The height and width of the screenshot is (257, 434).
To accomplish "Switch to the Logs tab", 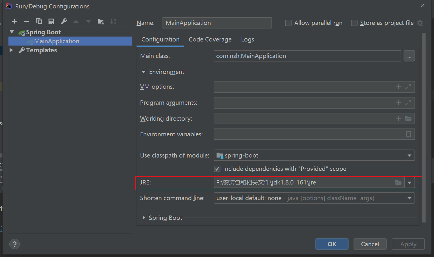I will pos(248,39).
